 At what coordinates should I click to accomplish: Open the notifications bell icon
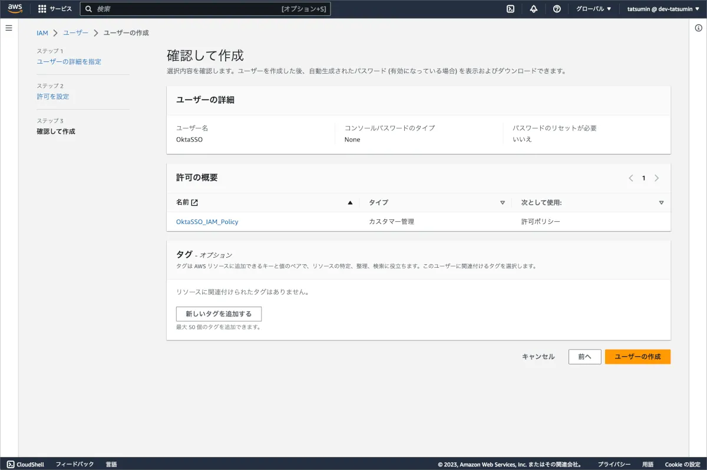click(534, 9)
